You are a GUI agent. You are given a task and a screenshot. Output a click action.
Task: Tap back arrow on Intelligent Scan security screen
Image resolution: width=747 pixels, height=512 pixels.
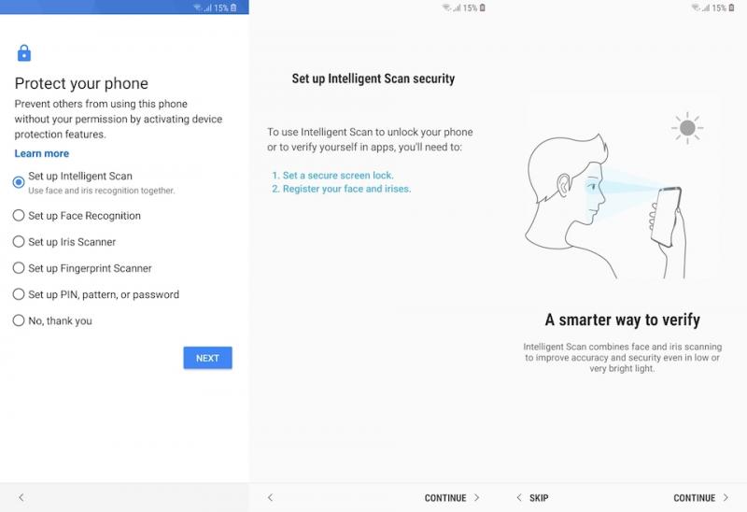(270, 497)
